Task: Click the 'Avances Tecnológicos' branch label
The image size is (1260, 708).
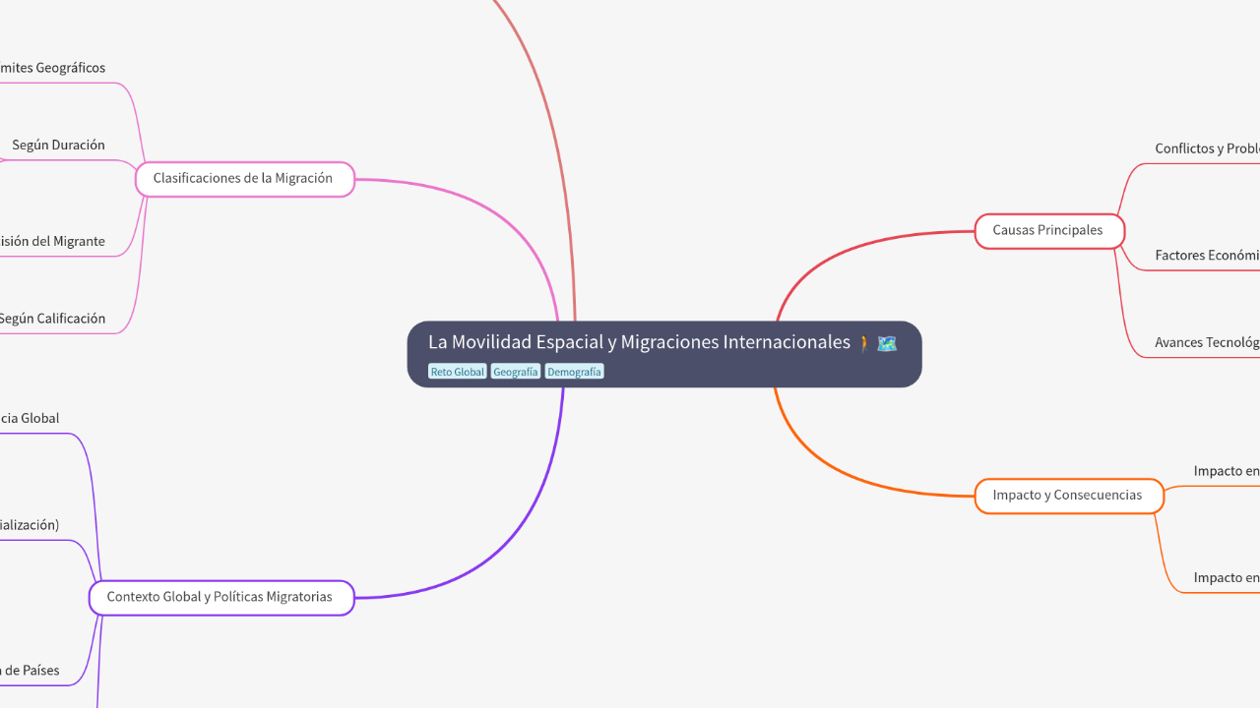Action: point(1208,342)
